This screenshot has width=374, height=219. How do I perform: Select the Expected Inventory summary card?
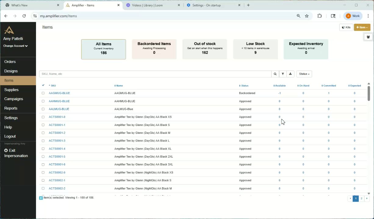pyautogui.click(x=306, y=49)
